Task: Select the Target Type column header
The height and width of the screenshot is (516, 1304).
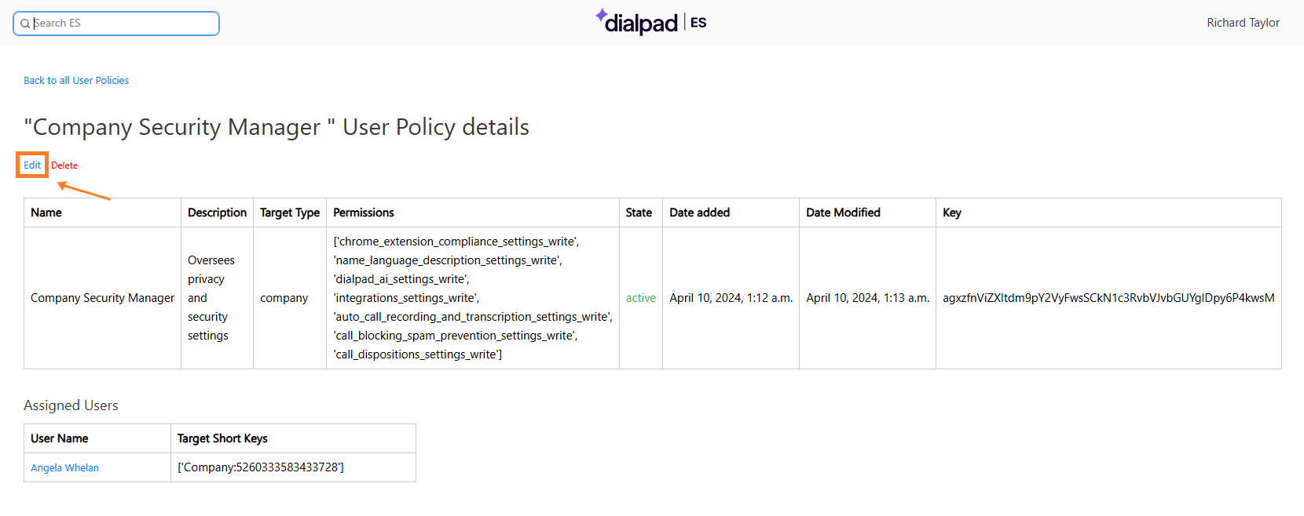Action: (x=290, y=213)
